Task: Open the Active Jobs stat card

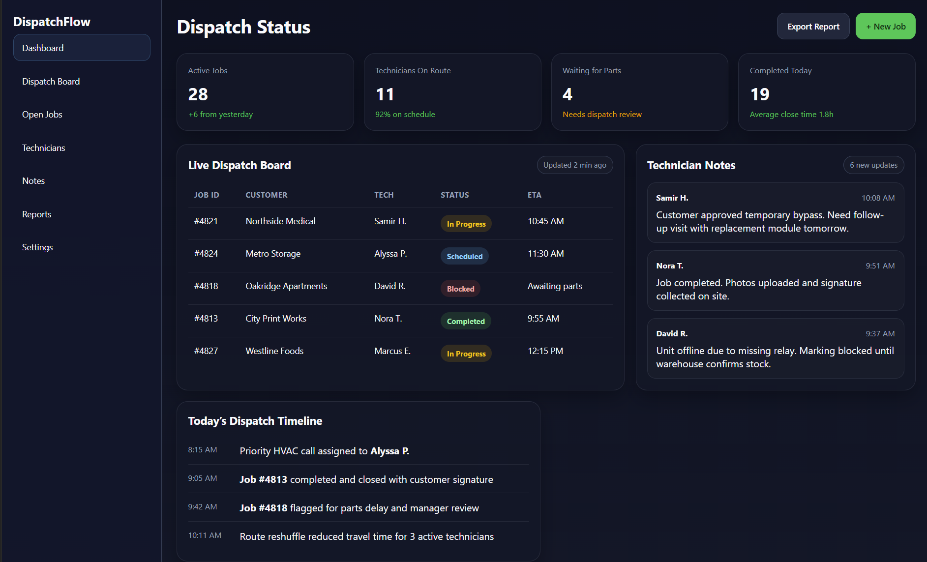Action: pyautogui.click(x=265, y=92)
